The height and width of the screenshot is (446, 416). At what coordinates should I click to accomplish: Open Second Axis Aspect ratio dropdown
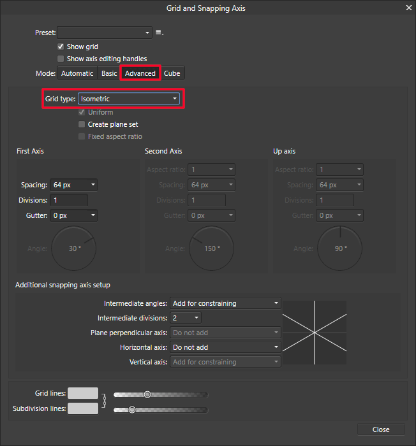pos(211,169)
